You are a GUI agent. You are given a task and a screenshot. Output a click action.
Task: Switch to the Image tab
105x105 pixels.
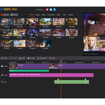pyautogui.click(x=38, y=15)
